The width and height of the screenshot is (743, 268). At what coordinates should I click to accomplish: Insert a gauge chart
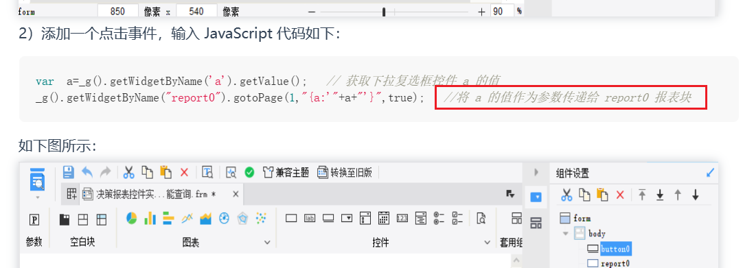pyautogui.click(x=224, y=218)
